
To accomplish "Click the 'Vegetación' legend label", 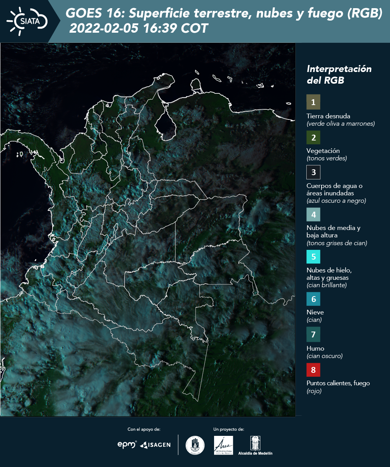I will pos(323,151).
